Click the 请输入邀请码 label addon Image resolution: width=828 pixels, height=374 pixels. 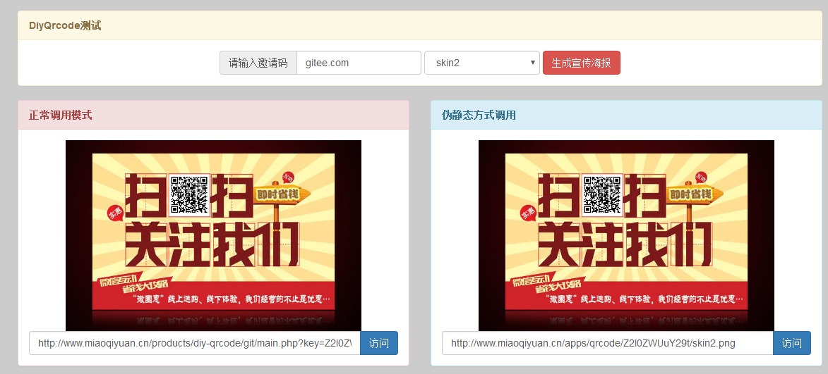coord(258,63)
